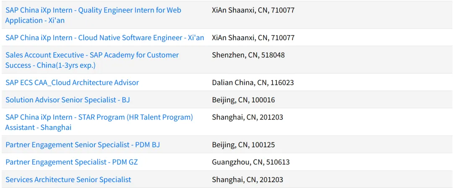The width and height of the screenshot is (453, 188).
Task: Click location Guangzhou, CN, 510613
Action: [x=251, y=162]
